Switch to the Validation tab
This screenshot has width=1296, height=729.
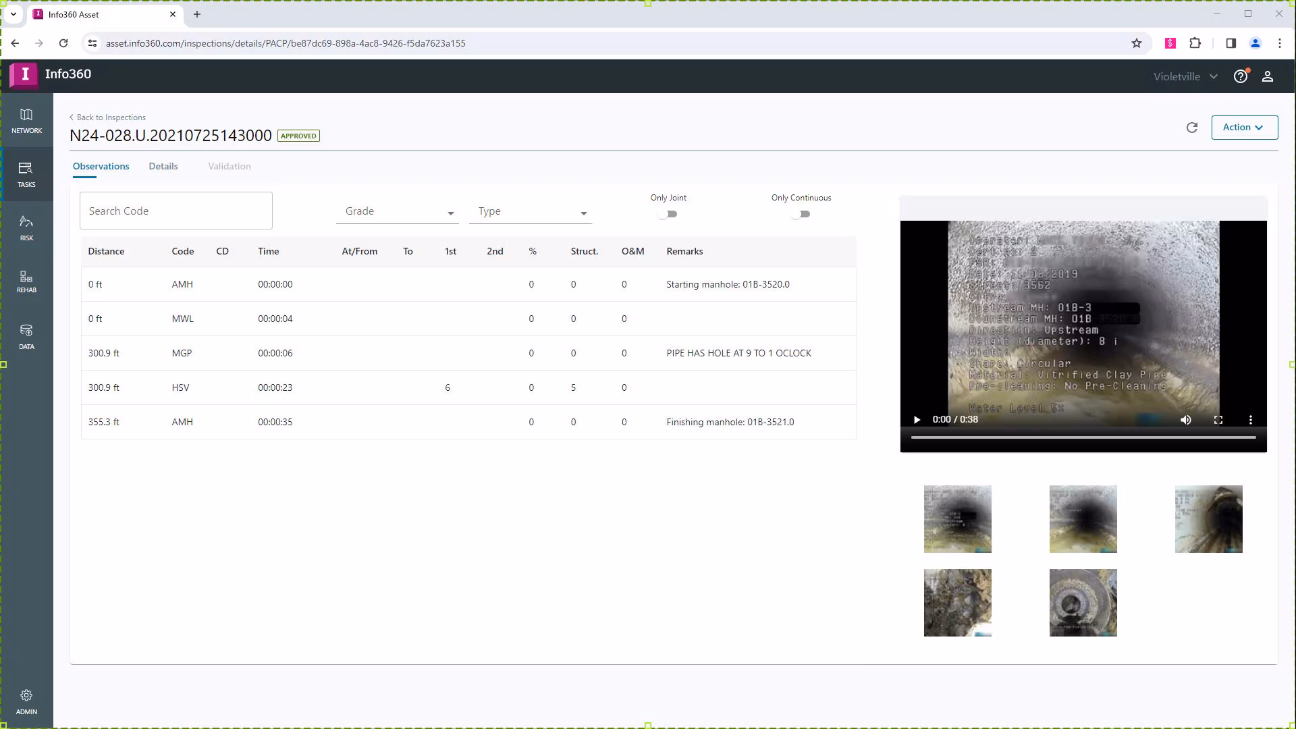[x=229, y=166]
